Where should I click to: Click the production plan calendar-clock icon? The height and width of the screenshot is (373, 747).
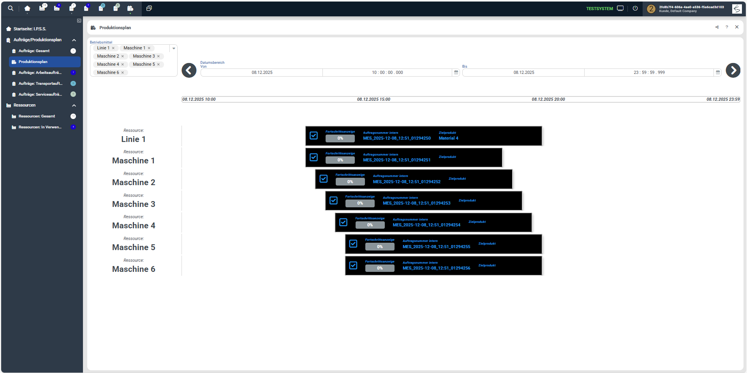130,8
